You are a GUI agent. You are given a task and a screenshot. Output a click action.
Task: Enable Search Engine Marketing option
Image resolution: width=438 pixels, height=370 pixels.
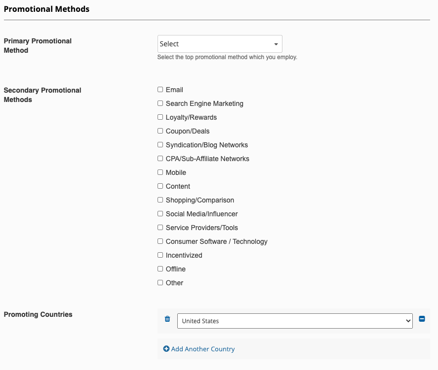point(160,103)
